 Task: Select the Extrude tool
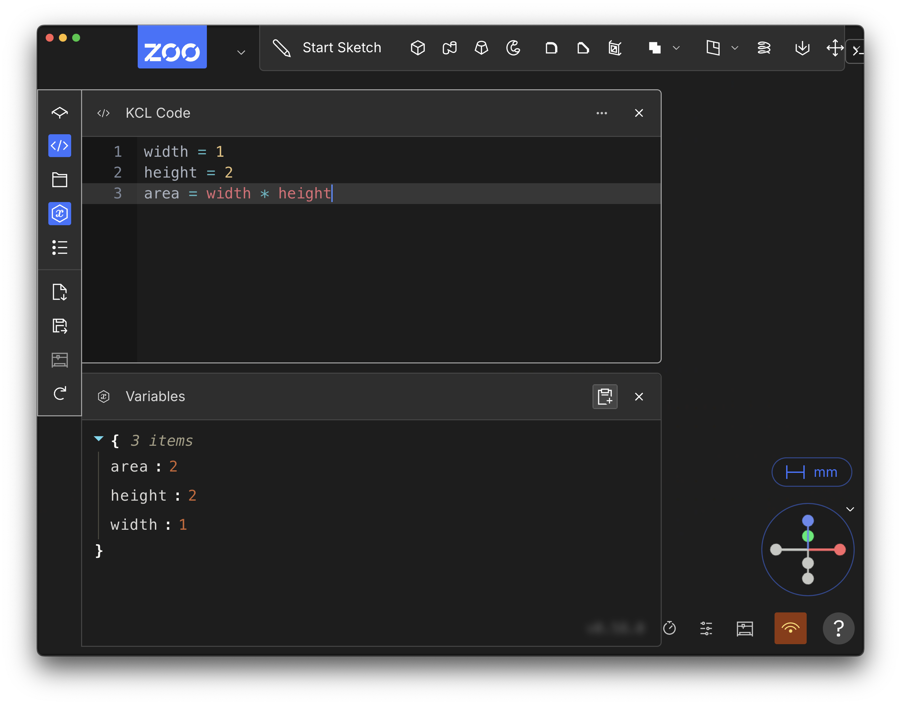pos(418,48)
